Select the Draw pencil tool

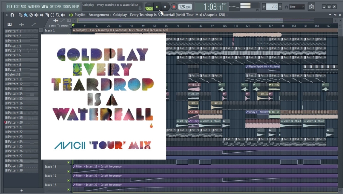point(20,15)
